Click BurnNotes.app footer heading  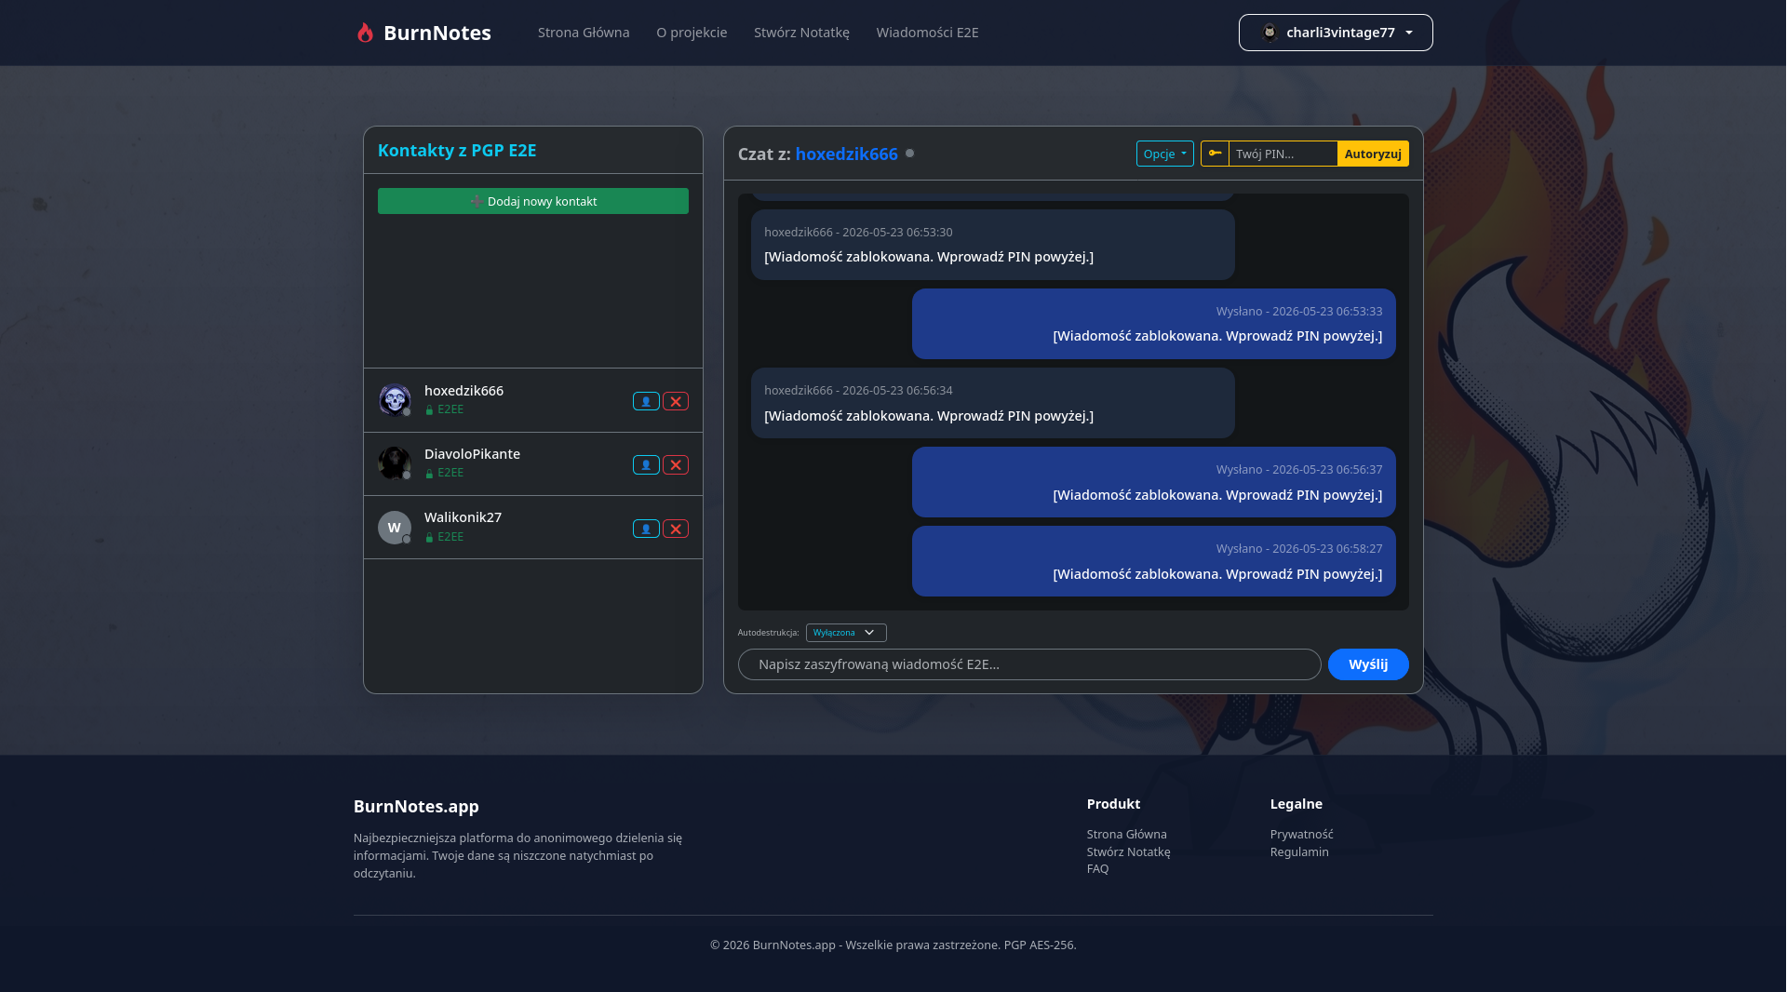416,807
